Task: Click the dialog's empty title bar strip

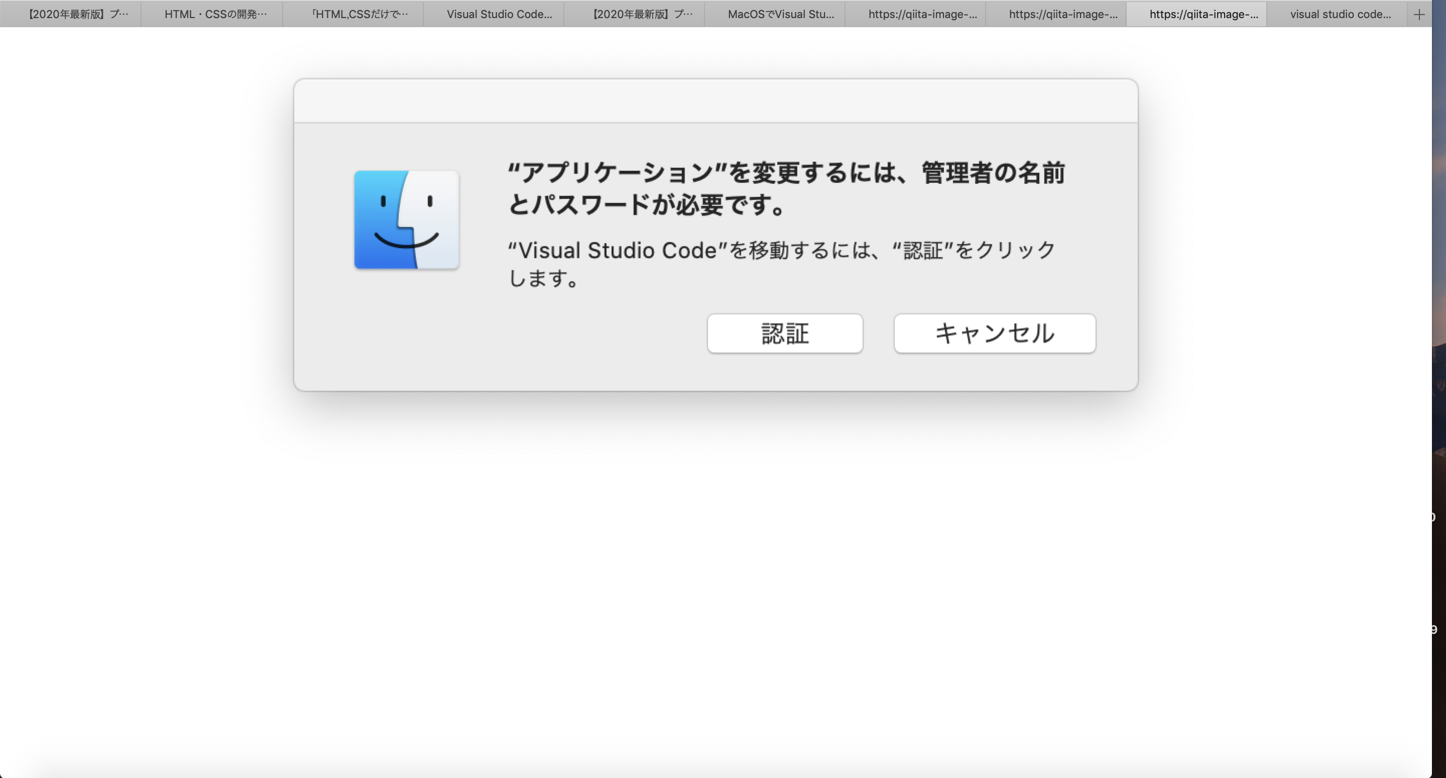Action: [715, 101]
